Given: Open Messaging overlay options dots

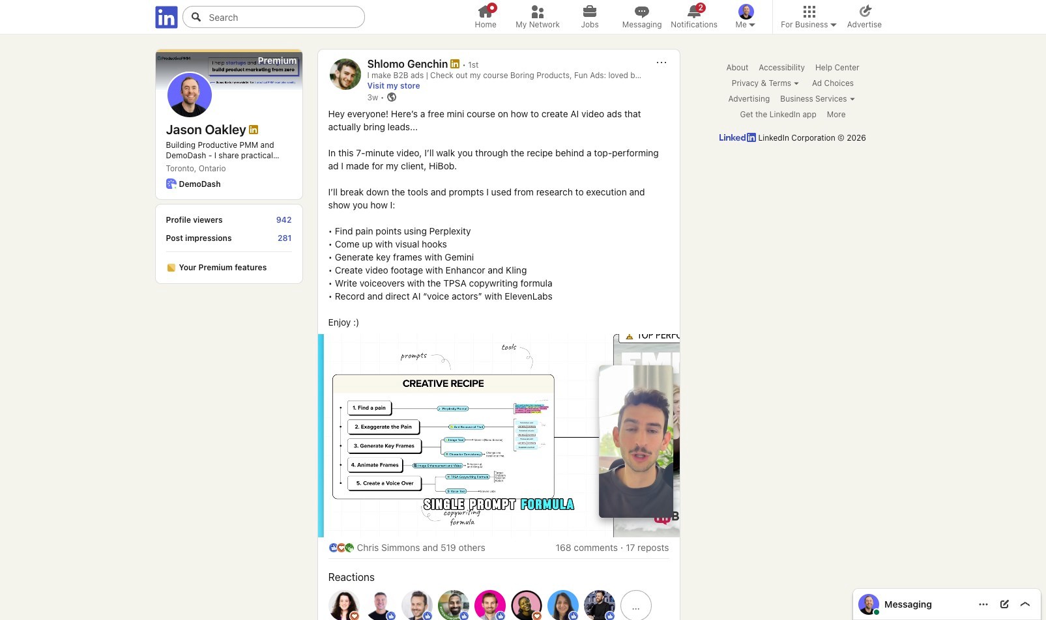Looking at the screenshot, I should pos(983,604).
